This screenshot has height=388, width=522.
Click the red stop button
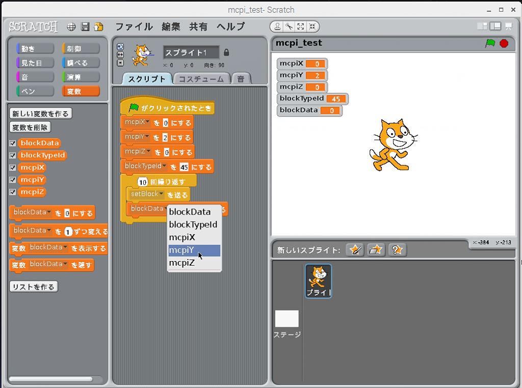(504, 44)
